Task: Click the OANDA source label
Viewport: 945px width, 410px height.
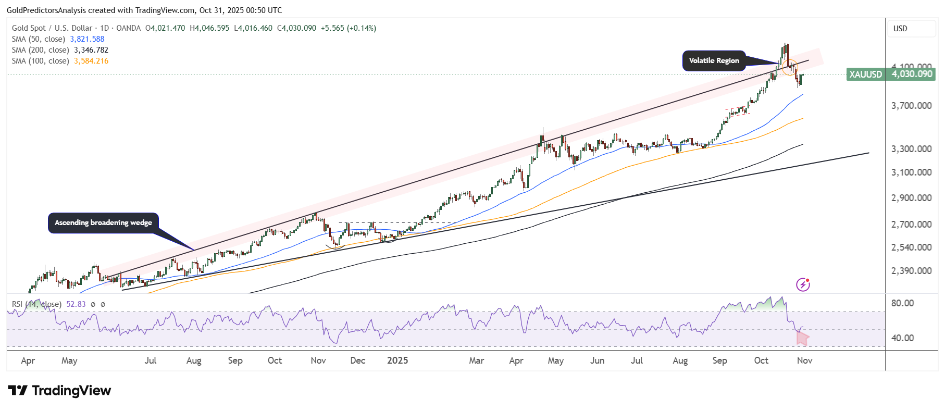Action: pos(128,28)
